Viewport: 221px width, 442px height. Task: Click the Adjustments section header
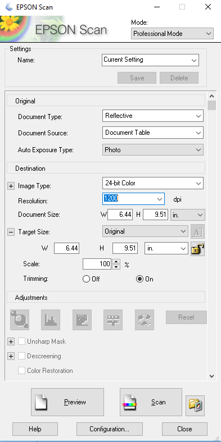tap(106, 298)
